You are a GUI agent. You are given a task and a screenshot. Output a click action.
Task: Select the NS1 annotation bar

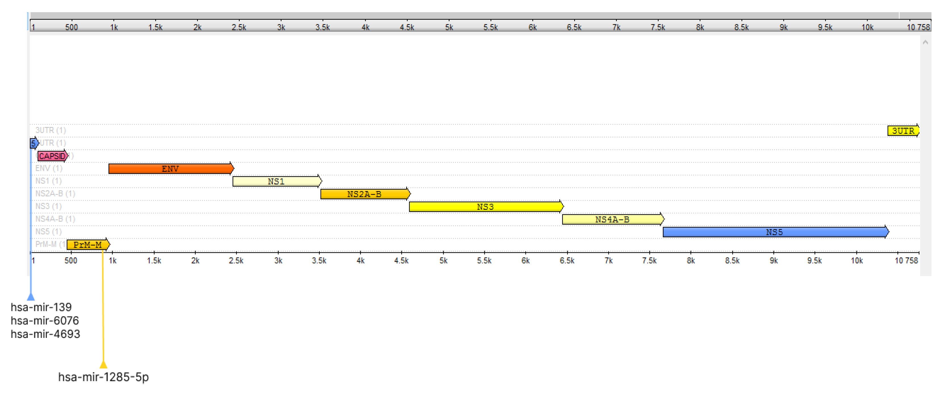[277, 181]
